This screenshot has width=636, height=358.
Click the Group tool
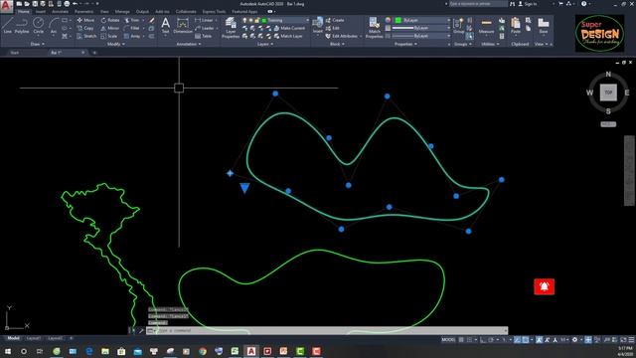click(459, 26)
